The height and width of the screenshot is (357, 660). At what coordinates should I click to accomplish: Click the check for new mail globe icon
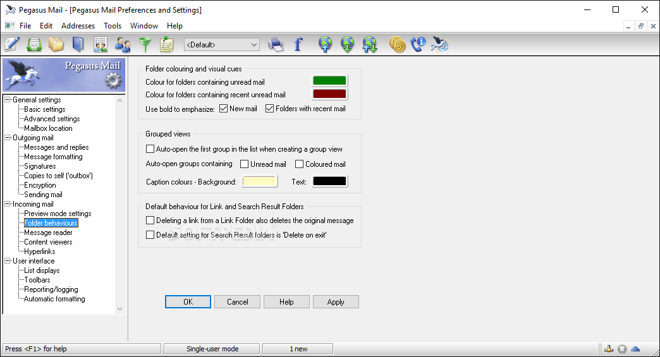tap(347, 44)
